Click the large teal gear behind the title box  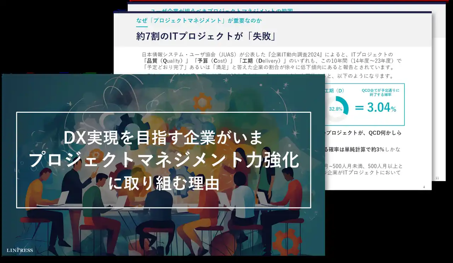[133, 127]
